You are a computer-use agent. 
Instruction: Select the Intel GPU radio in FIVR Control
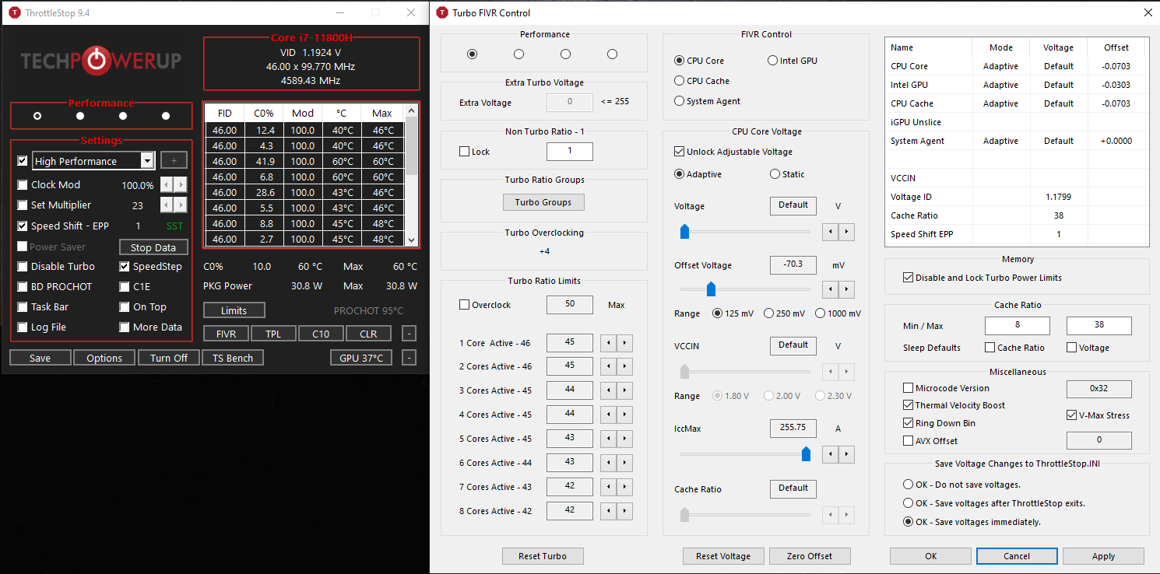coord(772,61)
